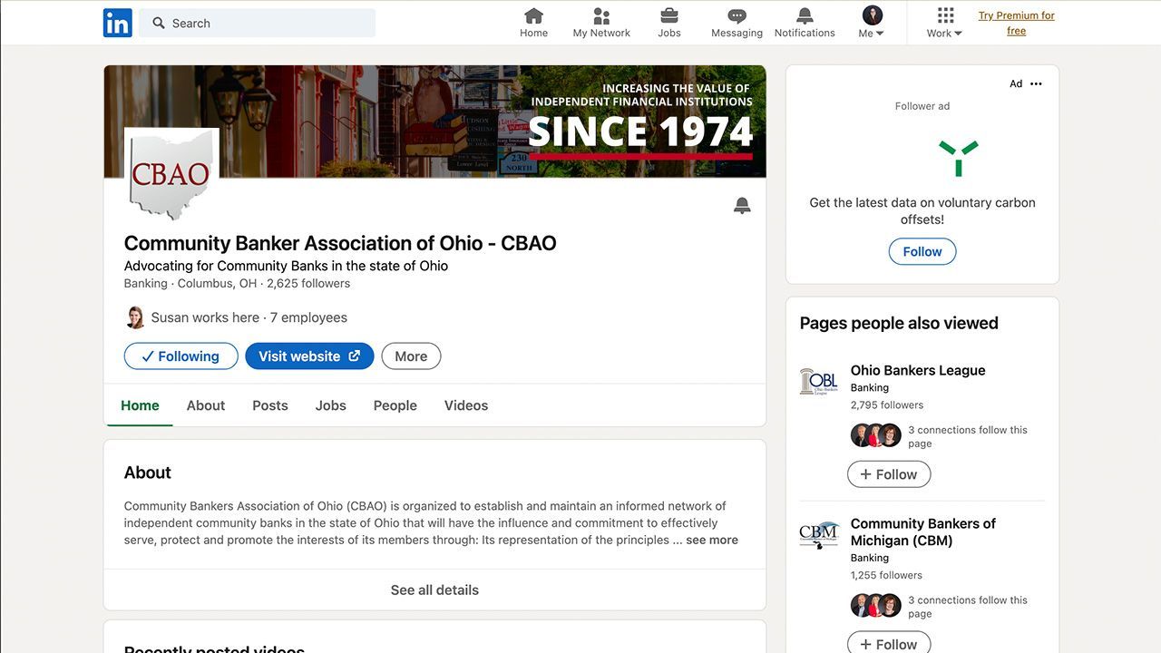Expand the Work apps dropdown
This screenshot has height=653, width=1161.
(x=945, y=23)
